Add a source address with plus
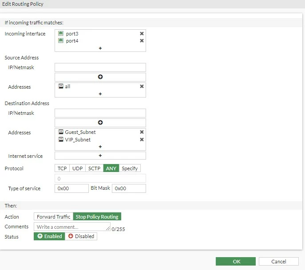 point(100,94)
